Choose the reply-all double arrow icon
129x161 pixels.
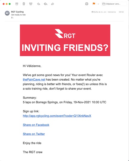[x=46, y=4]
